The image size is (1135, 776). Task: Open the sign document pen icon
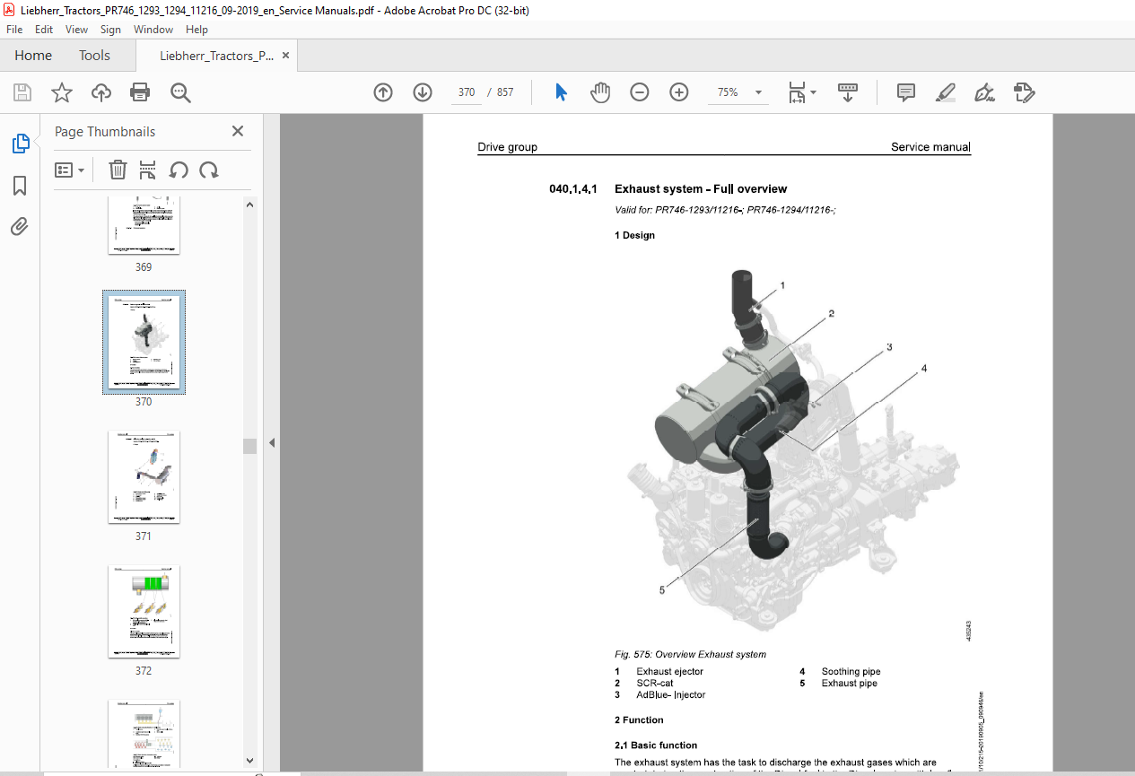click(985, 92)
